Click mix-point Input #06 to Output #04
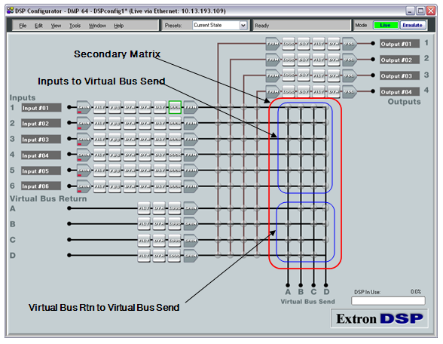443x344 pixels. point(257,186)
